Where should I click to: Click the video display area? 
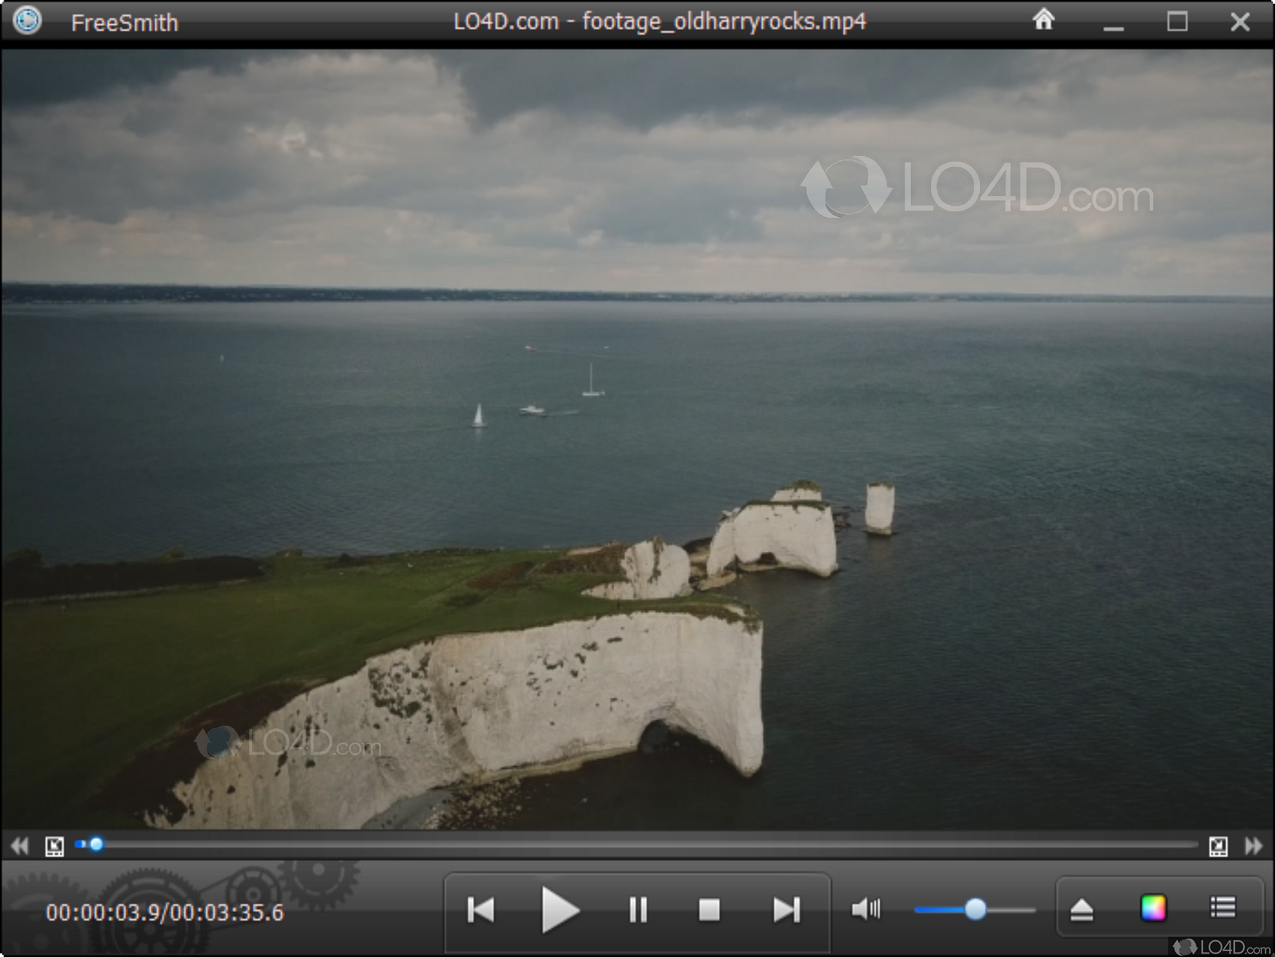coord(637,439)
